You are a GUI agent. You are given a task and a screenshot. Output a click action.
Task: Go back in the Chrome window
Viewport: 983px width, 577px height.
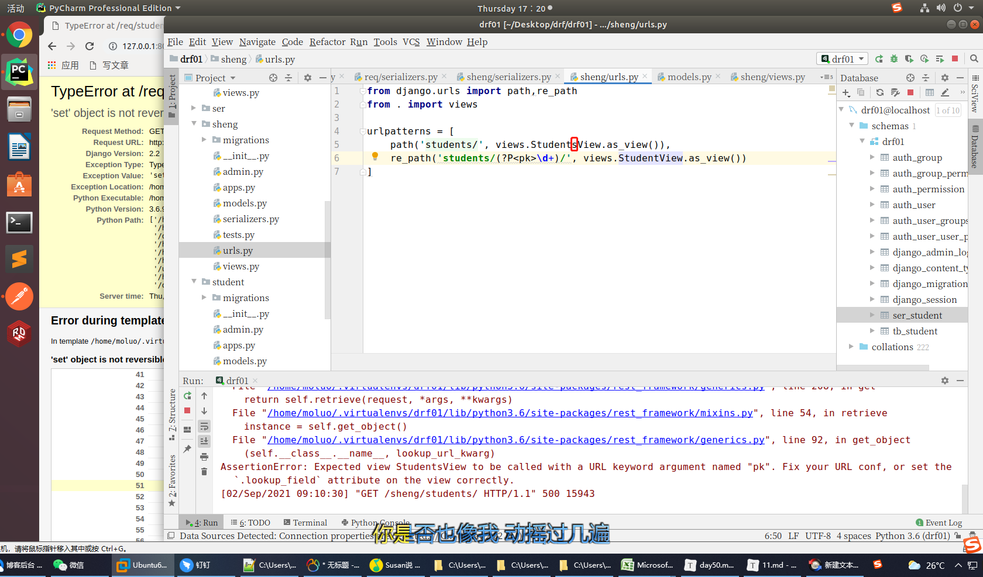(x=52, y=46)
